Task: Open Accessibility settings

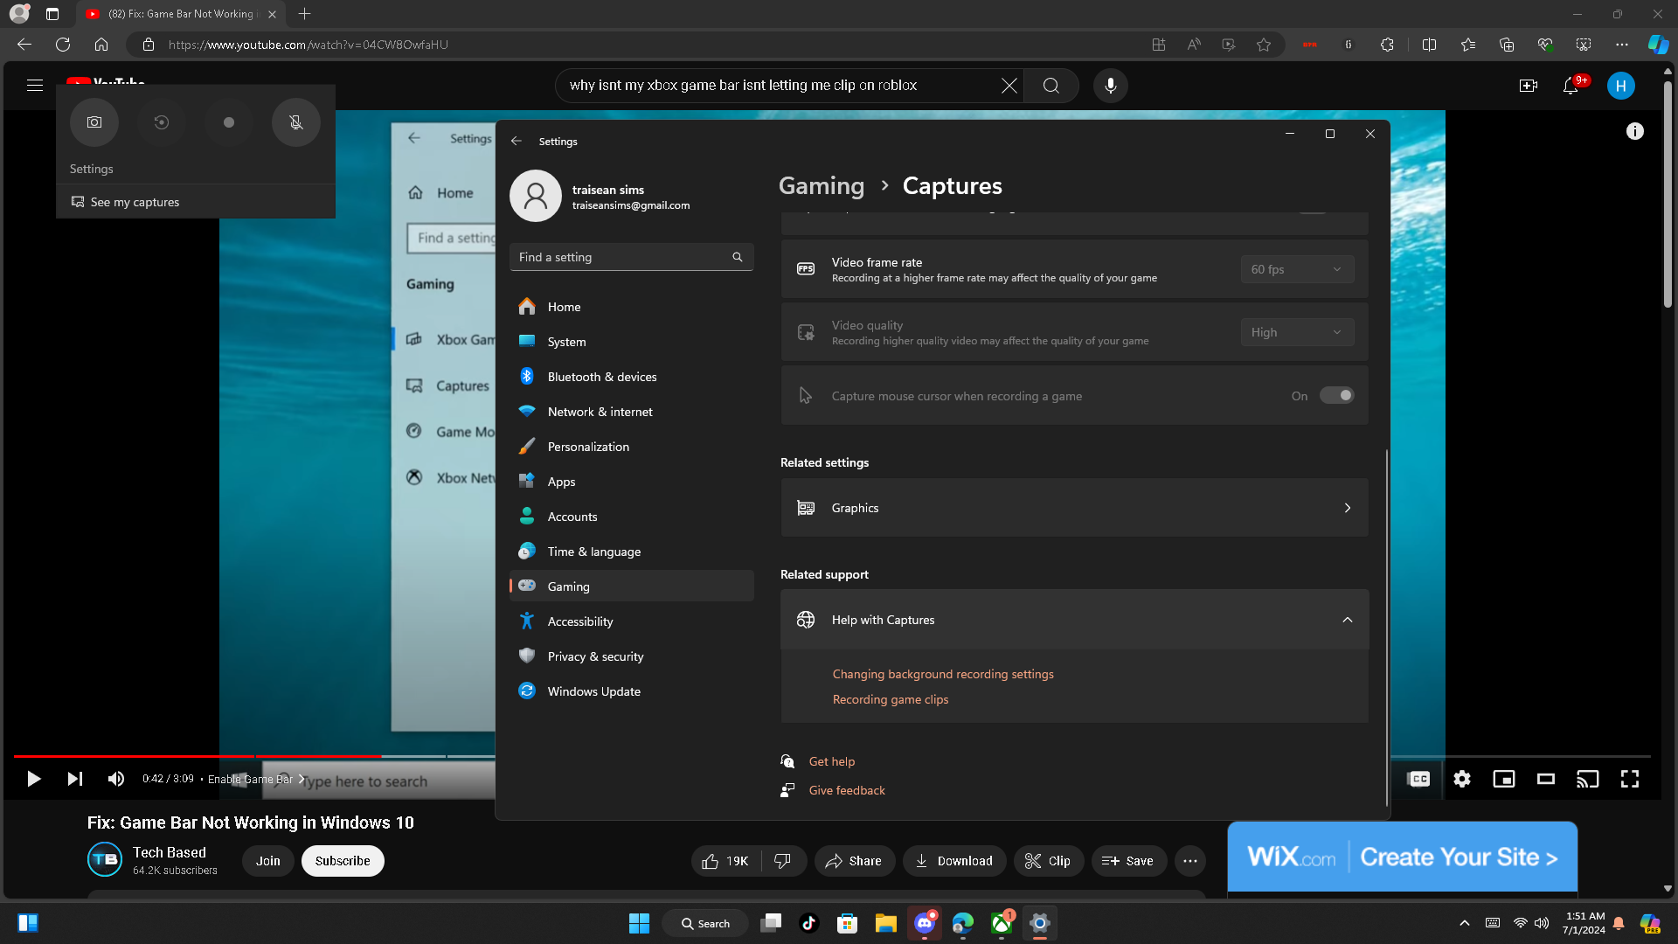Action: pyautogui.click(x=631, y=621)
